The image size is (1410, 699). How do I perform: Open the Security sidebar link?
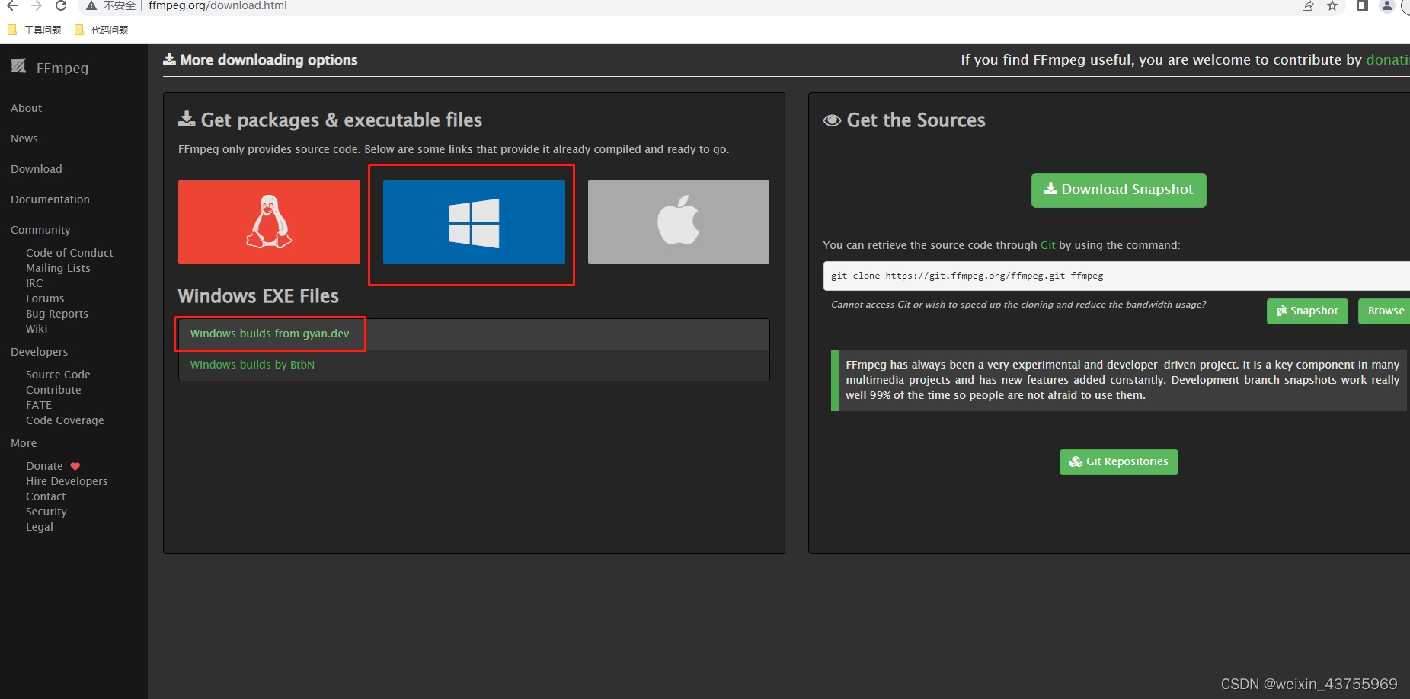pyautogui.click(x=46, y=512)
